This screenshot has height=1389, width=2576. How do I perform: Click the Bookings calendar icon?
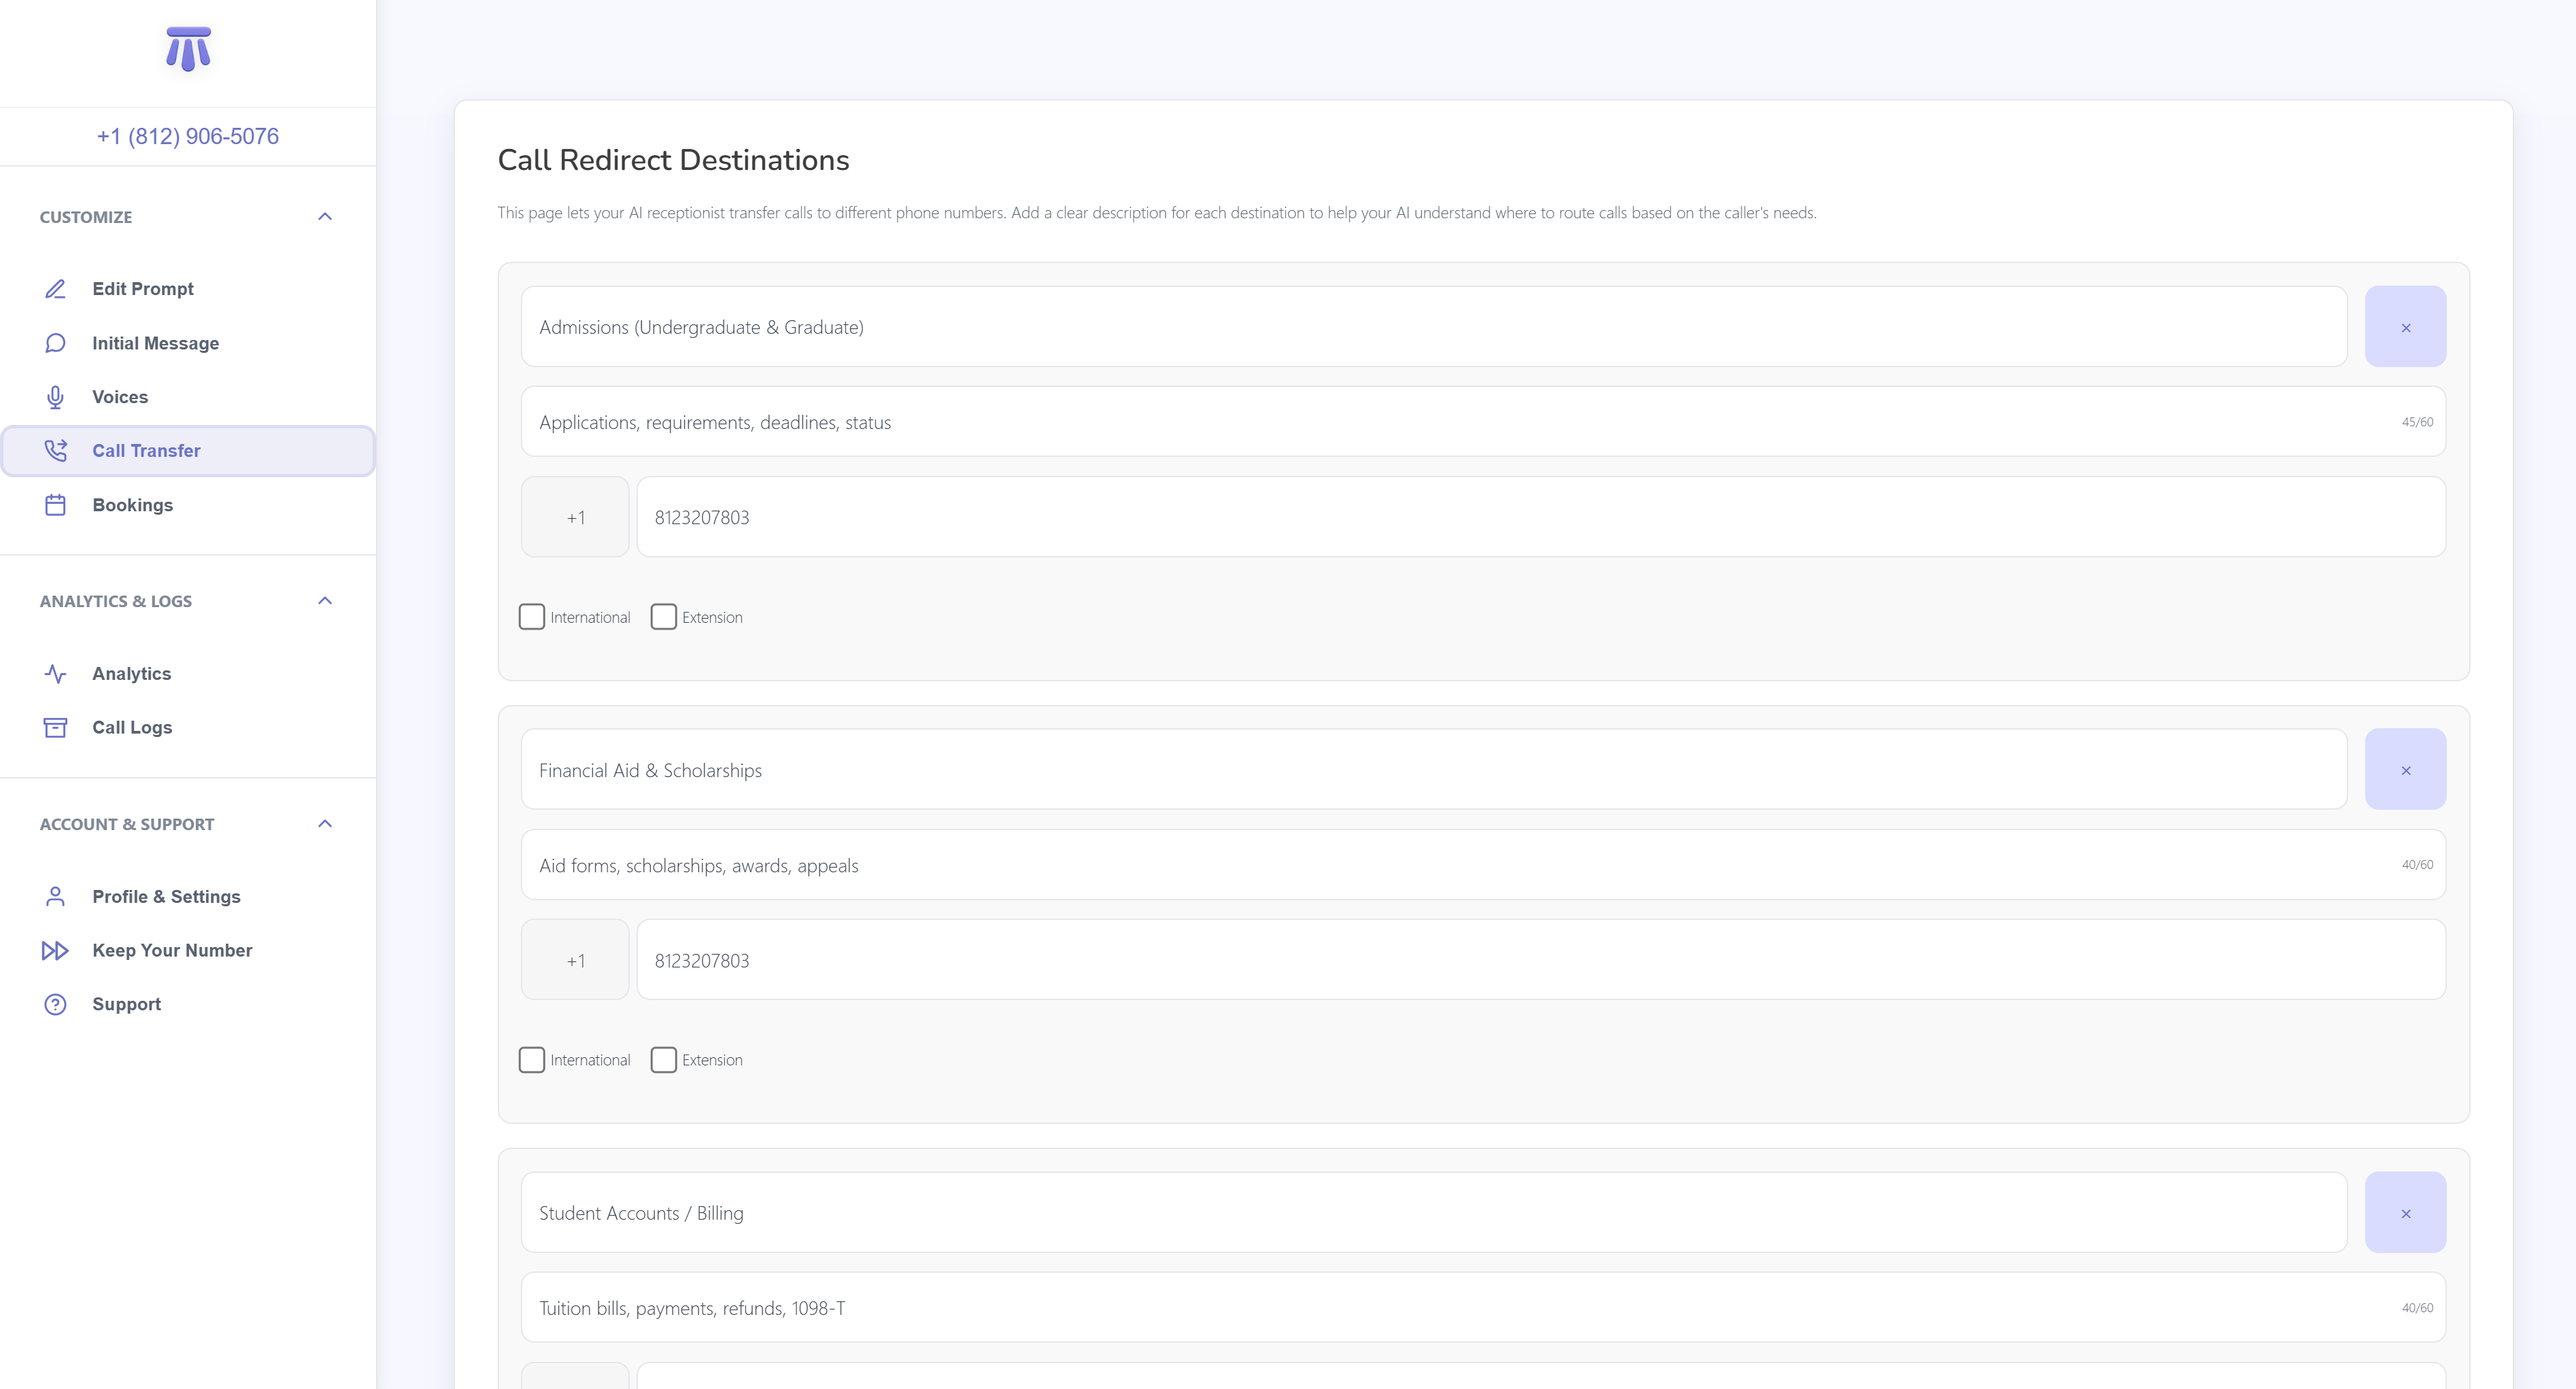tap(55, 505)
